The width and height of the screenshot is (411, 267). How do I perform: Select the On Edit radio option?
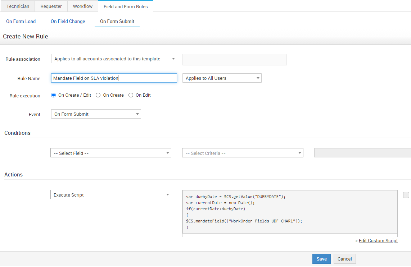(x=131, y=95)
